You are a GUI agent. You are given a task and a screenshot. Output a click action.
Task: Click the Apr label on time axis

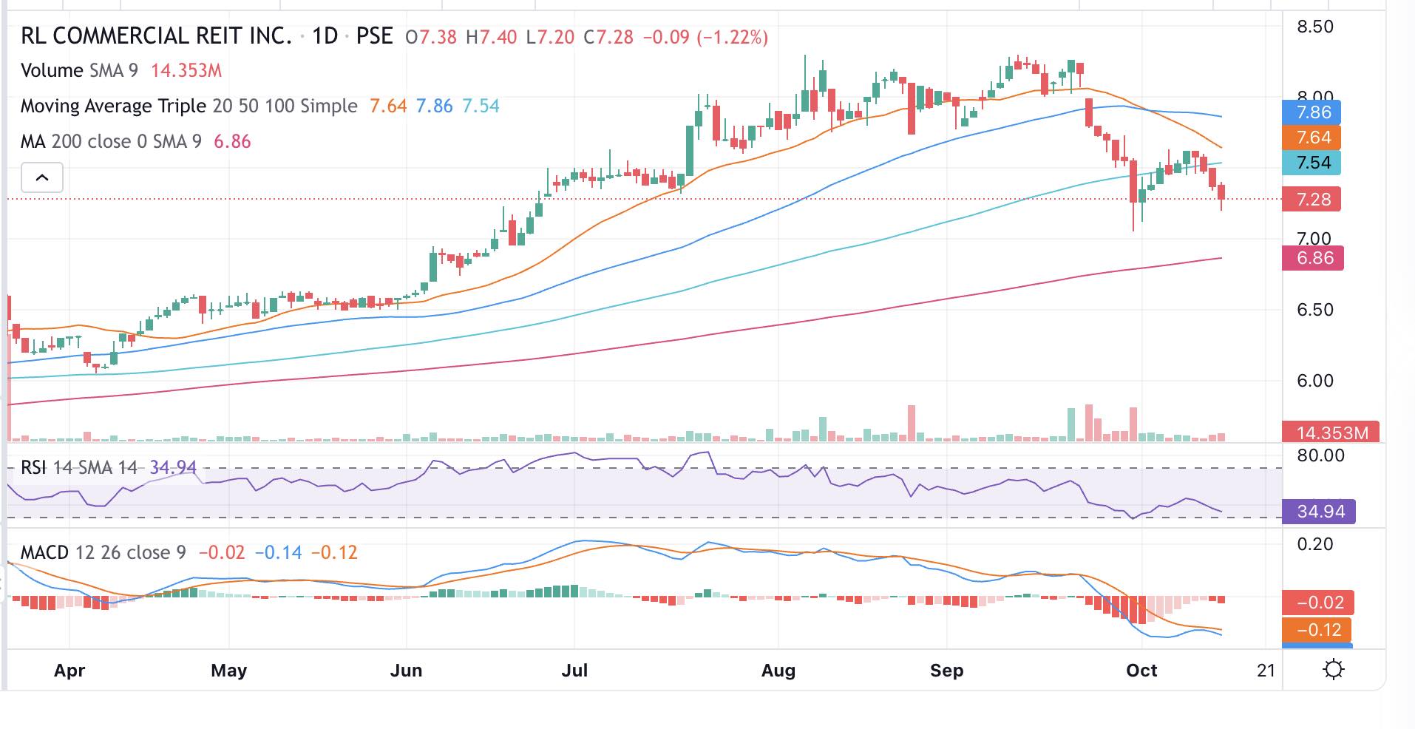pos(69,671)
